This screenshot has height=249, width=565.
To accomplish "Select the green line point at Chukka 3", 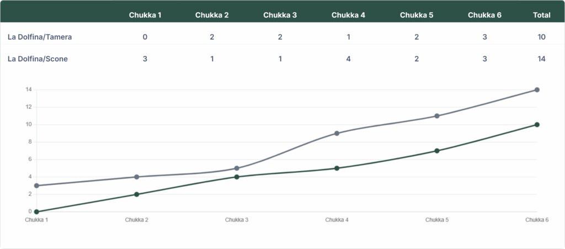I will 237,177.
